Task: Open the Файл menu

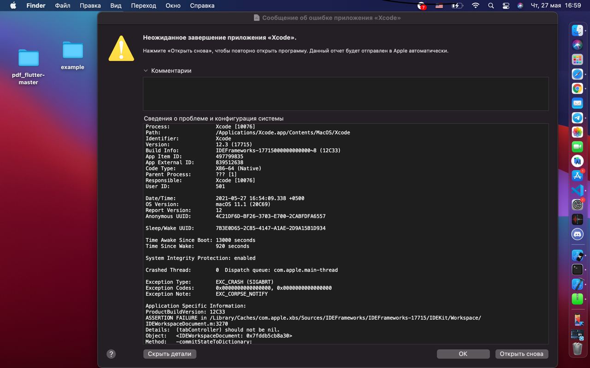Action: pos(63,6)
